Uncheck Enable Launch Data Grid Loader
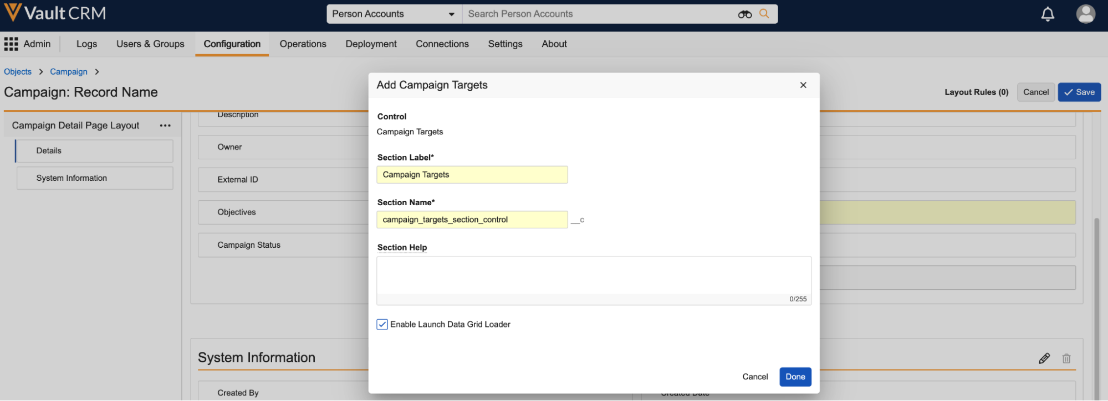 [x=382, y=325]
